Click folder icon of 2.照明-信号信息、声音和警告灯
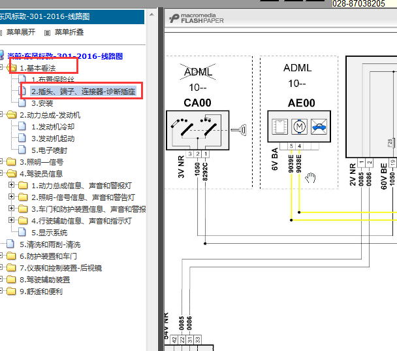Viewport: 397px width, 351px height. pyautogui.click(x=23, y=197)
